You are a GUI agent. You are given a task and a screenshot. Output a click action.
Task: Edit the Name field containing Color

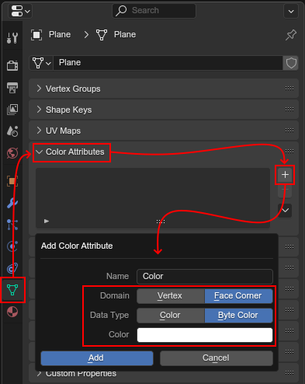coord(205,277)
